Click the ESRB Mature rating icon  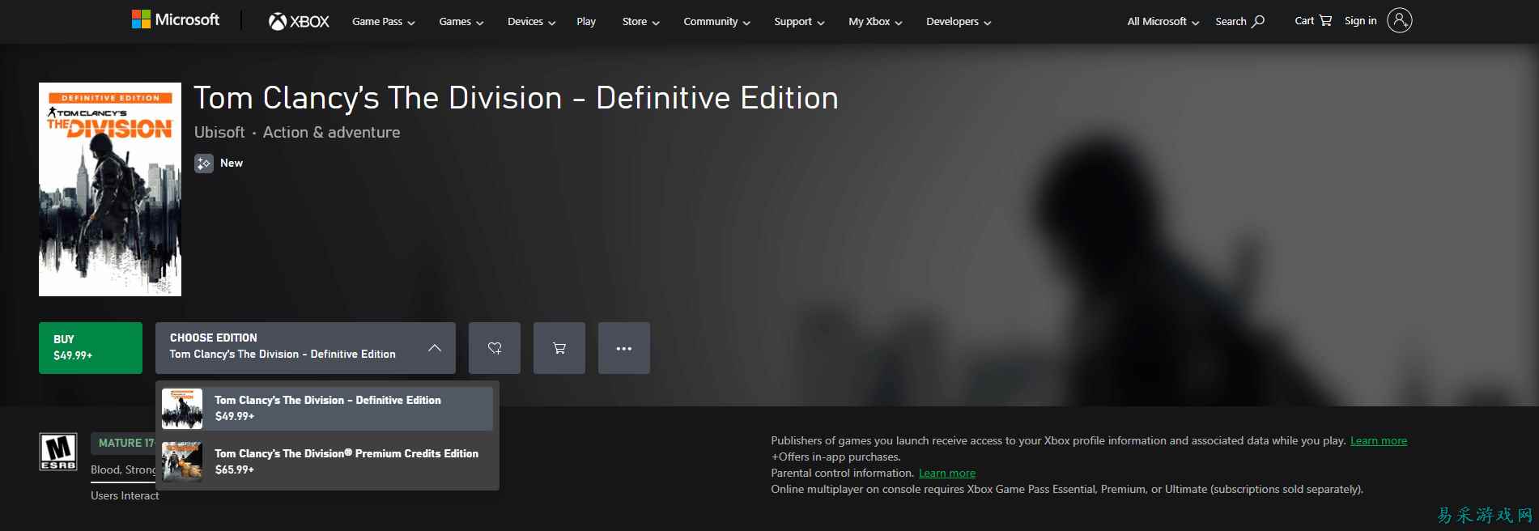tap(58, 452)
